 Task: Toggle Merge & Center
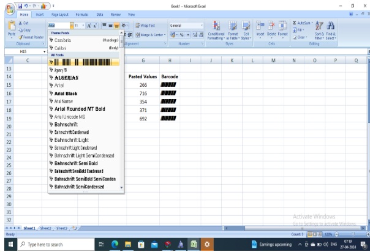pos(150,35)
